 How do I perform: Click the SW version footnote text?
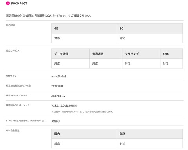(82, 112)
